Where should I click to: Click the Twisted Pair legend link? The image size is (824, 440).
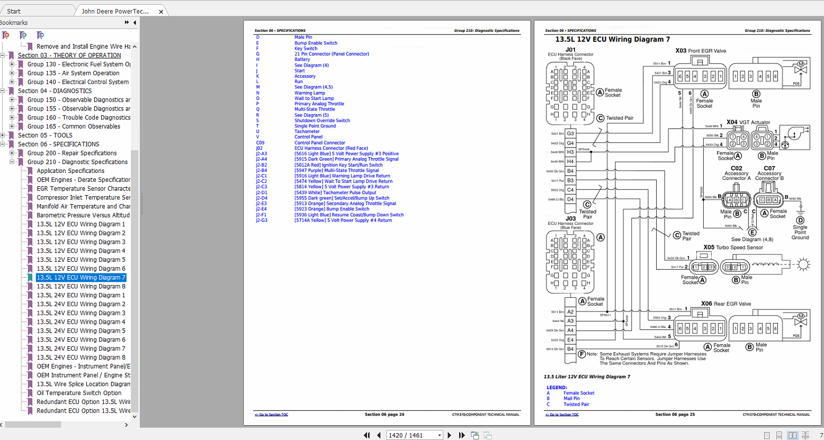[x=576, y=405]
